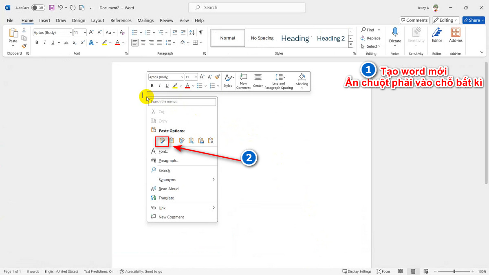Viewport: 489px width, 275px height.
Task: Open the font size dropdown on the ribbon
Action: (84, 32)
